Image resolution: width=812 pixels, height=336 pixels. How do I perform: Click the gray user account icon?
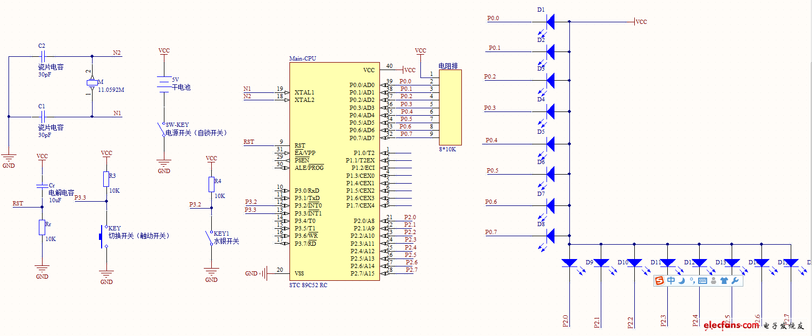point(713,281)
